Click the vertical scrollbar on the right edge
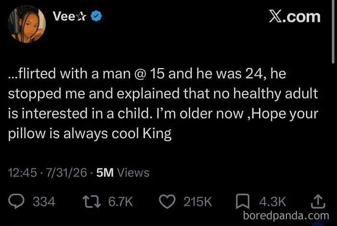 pyautogui.click(x=333, y=32)
